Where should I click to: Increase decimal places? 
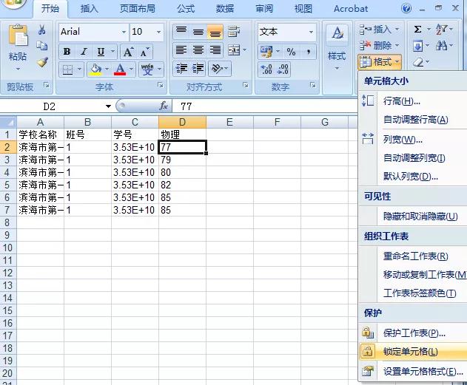pyautogui.click(x=266, y=69)
